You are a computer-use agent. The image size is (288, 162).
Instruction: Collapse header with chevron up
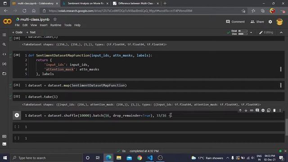281,32
